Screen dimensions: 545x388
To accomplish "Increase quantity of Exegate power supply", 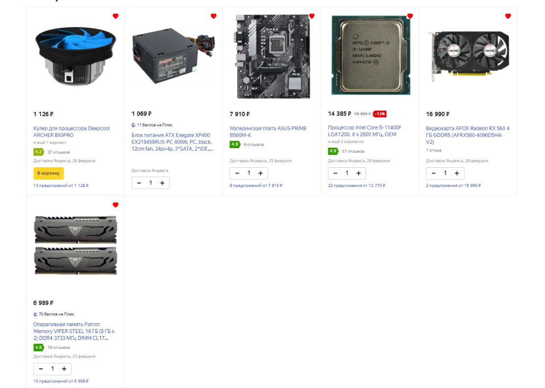I will coord(162,183).
